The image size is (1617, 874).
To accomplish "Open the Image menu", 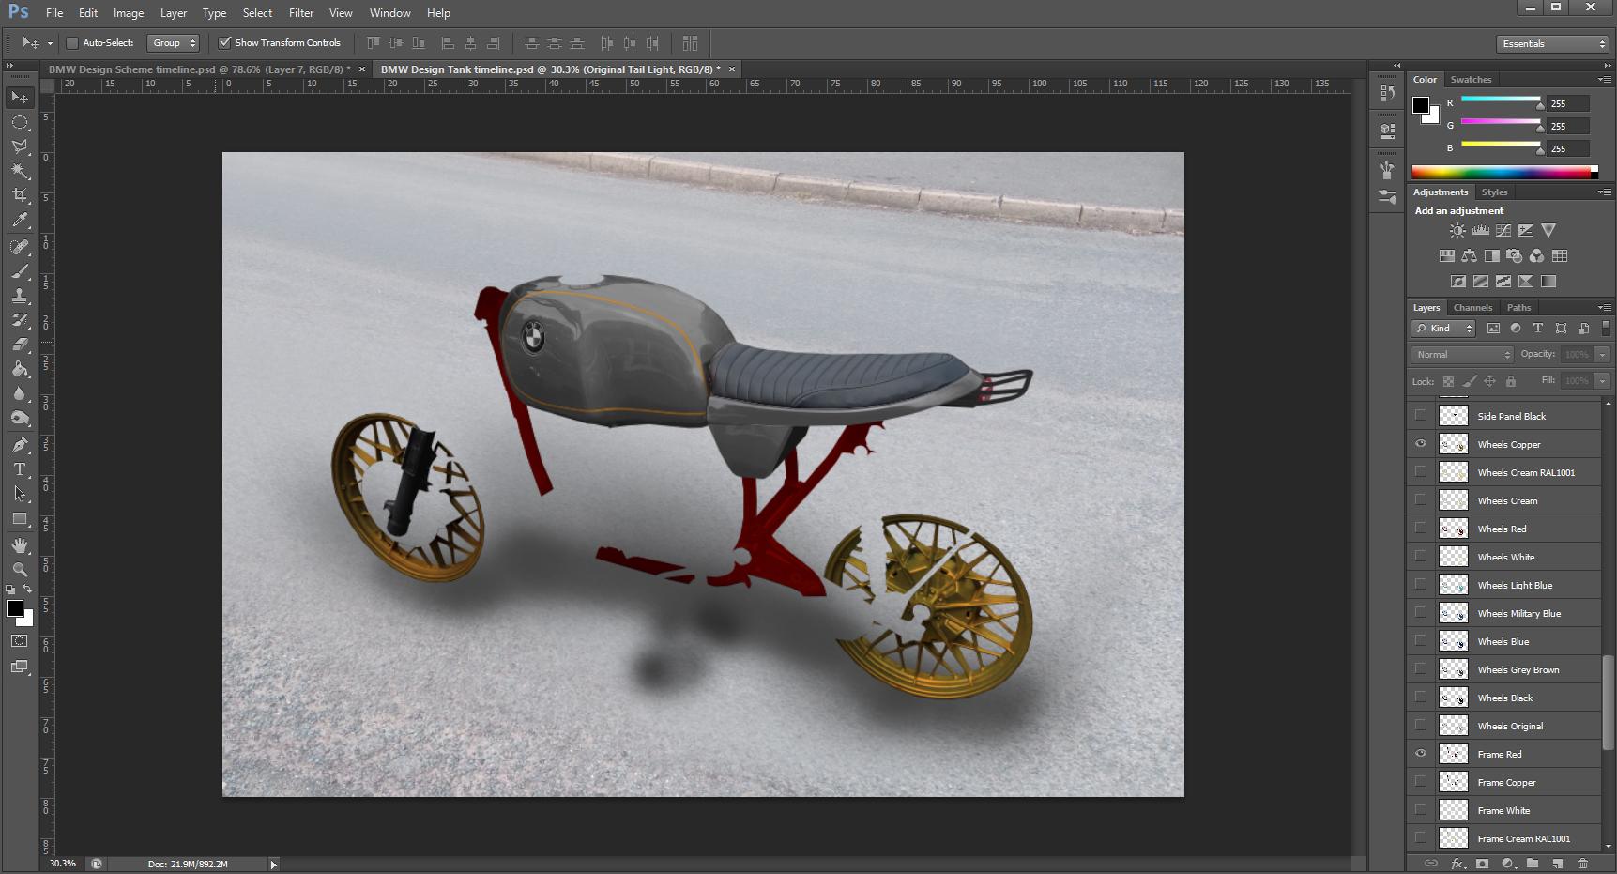I will pos(129,13).
